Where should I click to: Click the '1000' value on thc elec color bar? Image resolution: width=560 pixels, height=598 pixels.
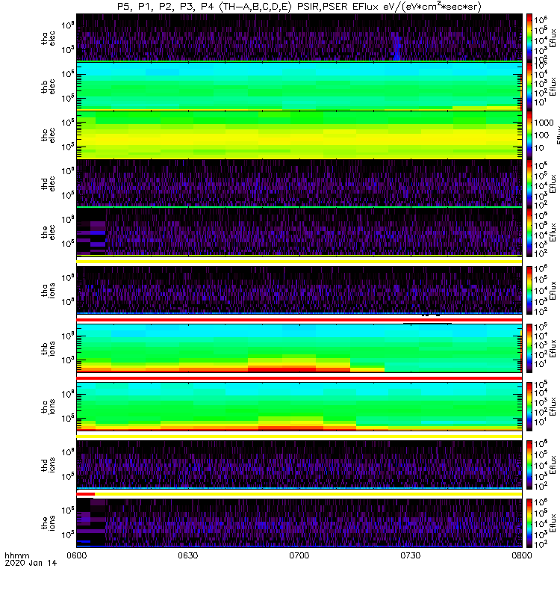coord(544,123)
